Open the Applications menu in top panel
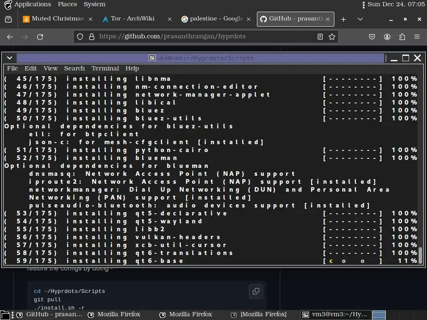Image resolution: width=427 pixels, height=320 pixels. pos(33,4)
